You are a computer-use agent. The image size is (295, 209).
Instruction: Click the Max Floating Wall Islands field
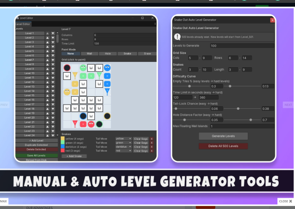tap(242, 126)
